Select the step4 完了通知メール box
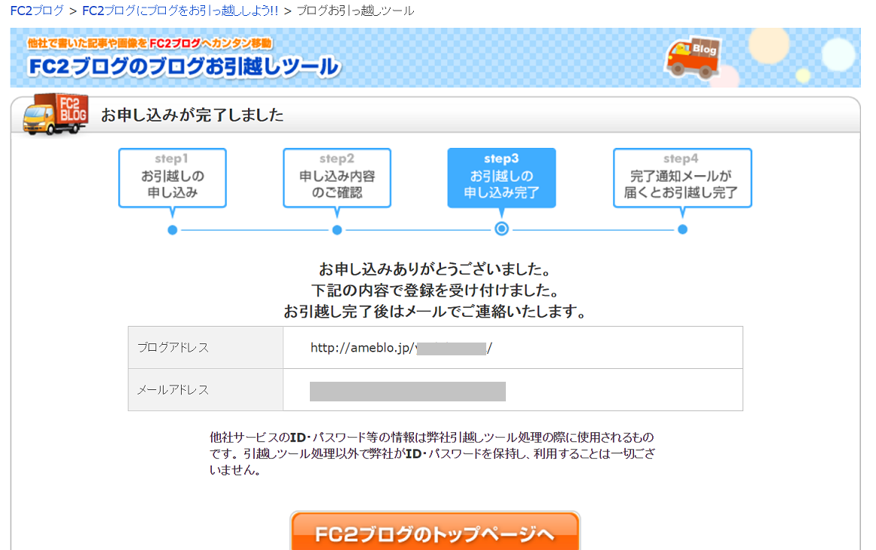The height and width of the screenshot is (550, 876). 682,178
